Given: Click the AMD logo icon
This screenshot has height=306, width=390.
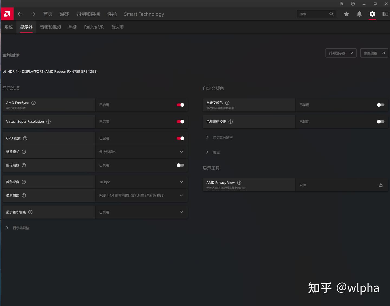Looking at the screenshot, I should (x=7, y=14).
